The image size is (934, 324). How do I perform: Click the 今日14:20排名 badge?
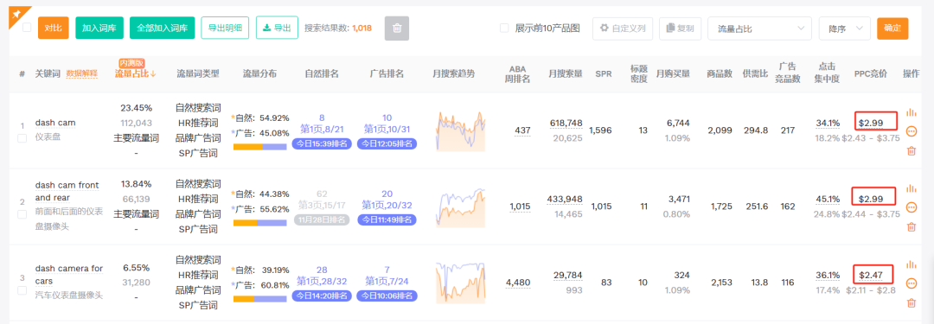[x=321, y=295]
